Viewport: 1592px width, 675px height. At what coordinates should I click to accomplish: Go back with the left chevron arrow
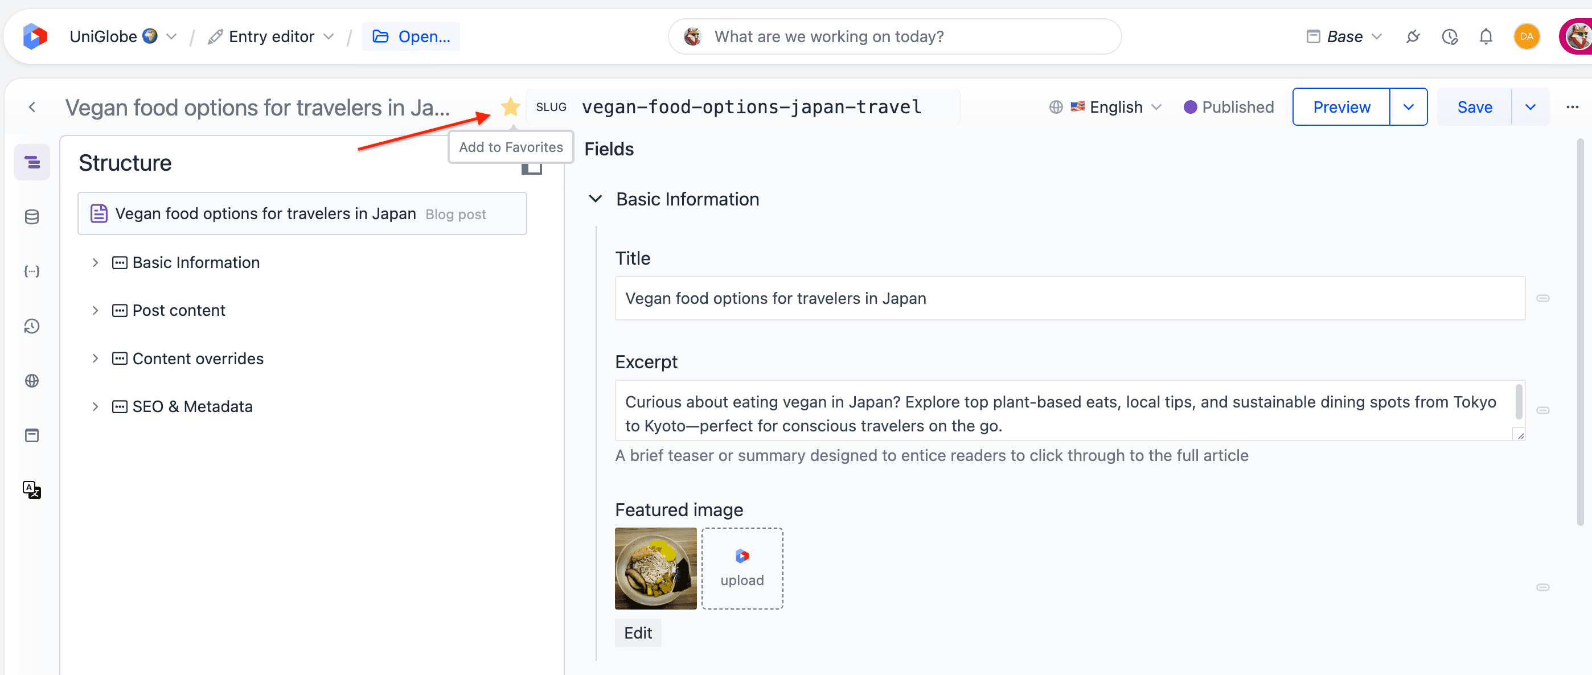(x=32, y=107)
